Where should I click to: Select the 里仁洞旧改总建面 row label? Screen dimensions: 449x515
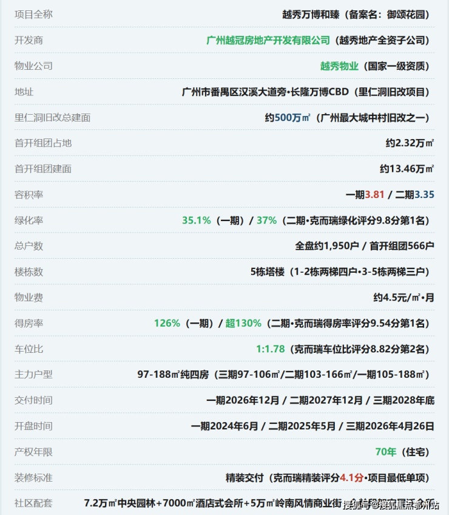tap(53, 117)
